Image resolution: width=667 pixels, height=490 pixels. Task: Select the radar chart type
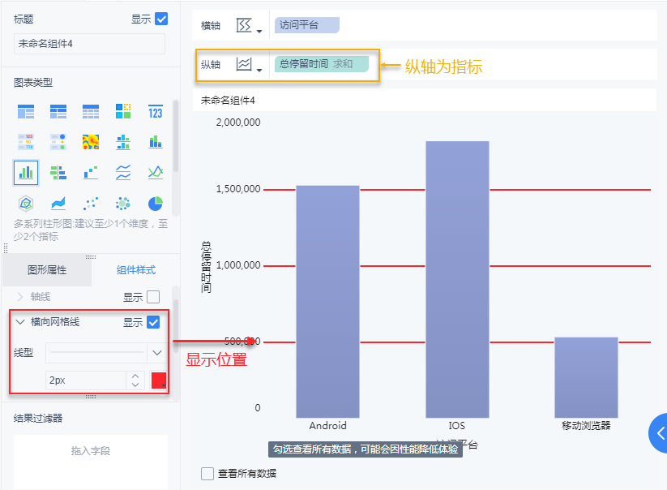coord(26,204)
